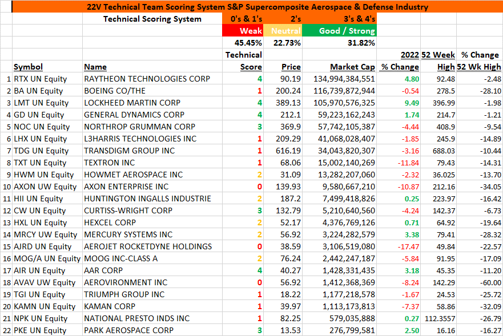The height and width of the screenshot is (336, 503).
Task: Click the 31.82% strong percentage cell
Action: click(x=339, y=43)
